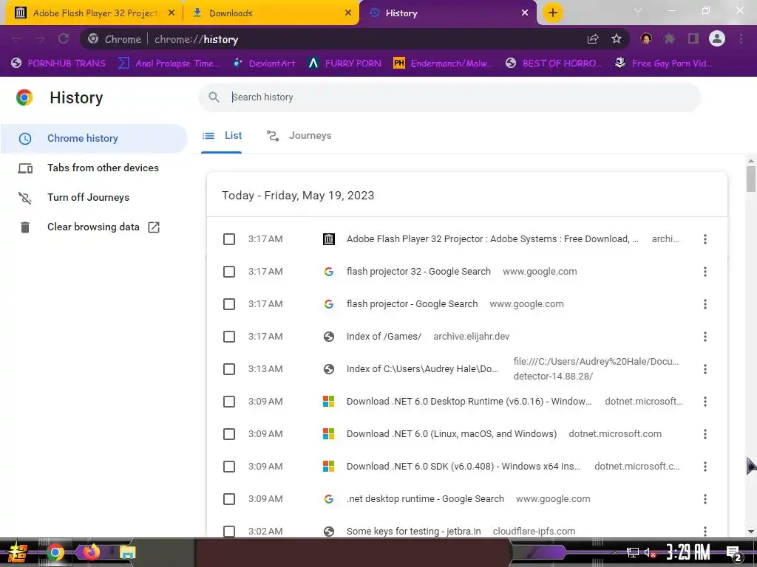Open more actions for flash projector 32 search
This screenshot has width=757, height=567.
(x=705, y=272)
